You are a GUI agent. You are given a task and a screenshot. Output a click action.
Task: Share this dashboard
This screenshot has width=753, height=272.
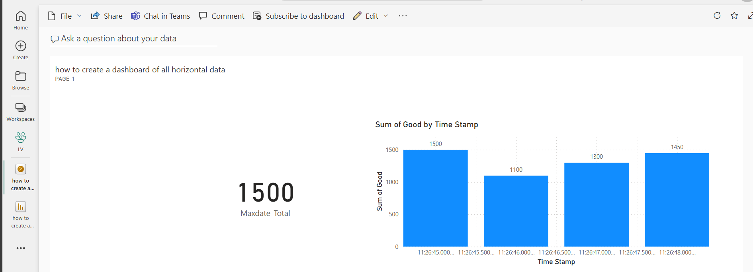pos(106,16)
